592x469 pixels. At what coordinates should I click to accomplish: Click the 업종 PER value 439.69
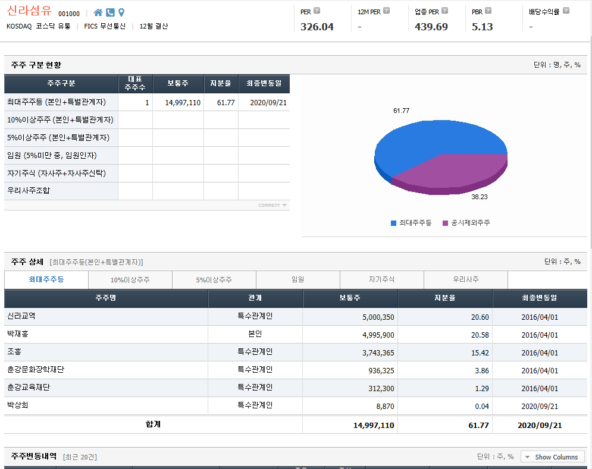431,27
